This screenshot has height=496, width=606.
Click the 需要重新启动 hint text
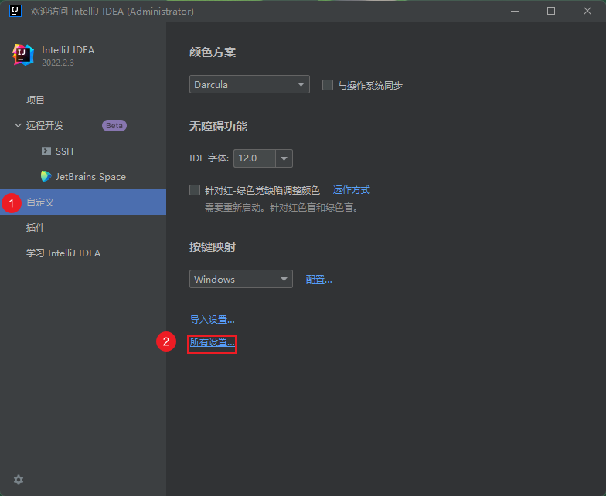pyautogui.click(x=281, y=207)
